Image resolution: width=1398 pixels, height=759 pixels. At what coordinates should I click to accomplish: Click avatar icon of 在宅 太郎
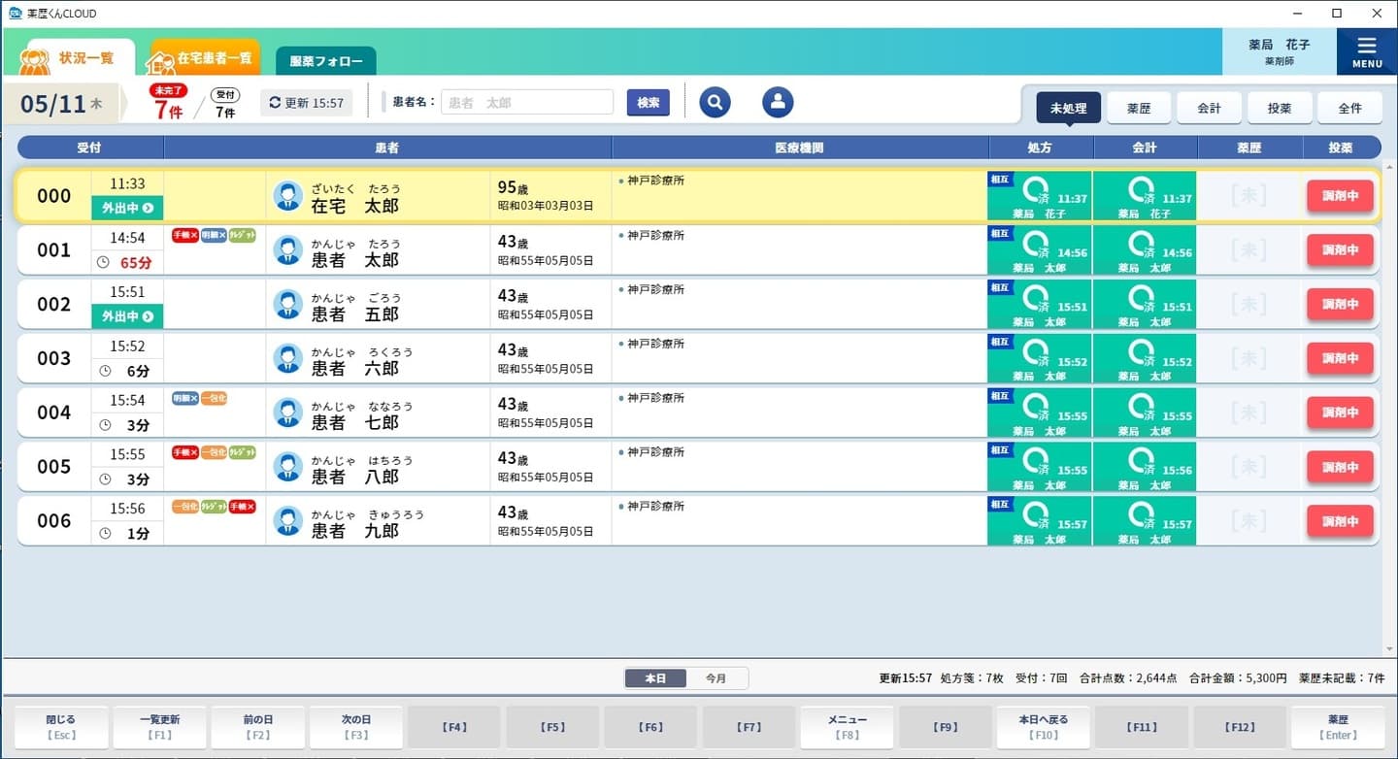pos(287,196)
